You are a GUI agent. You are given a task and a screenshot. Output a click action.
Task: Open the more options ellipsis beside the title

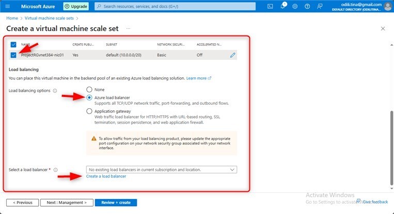(x=128, y=28)
